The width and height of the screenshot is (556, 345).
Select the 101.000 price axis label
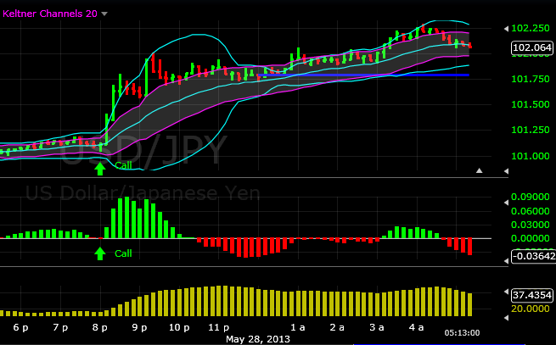pos(531,156)
